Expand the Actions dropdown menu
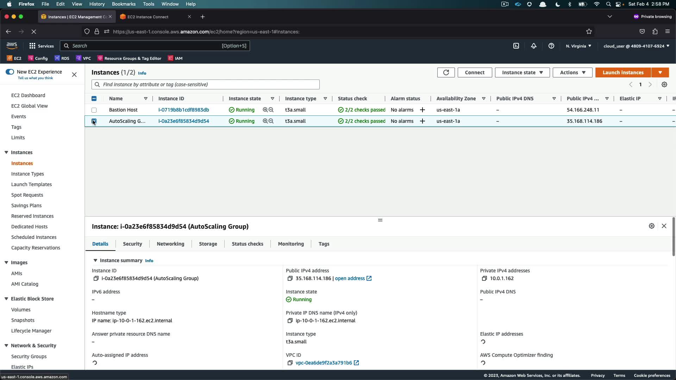 572,72
